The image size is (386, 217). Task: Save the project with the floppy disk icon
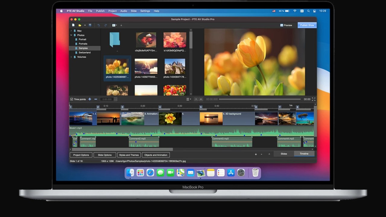(x=90, y=25)
